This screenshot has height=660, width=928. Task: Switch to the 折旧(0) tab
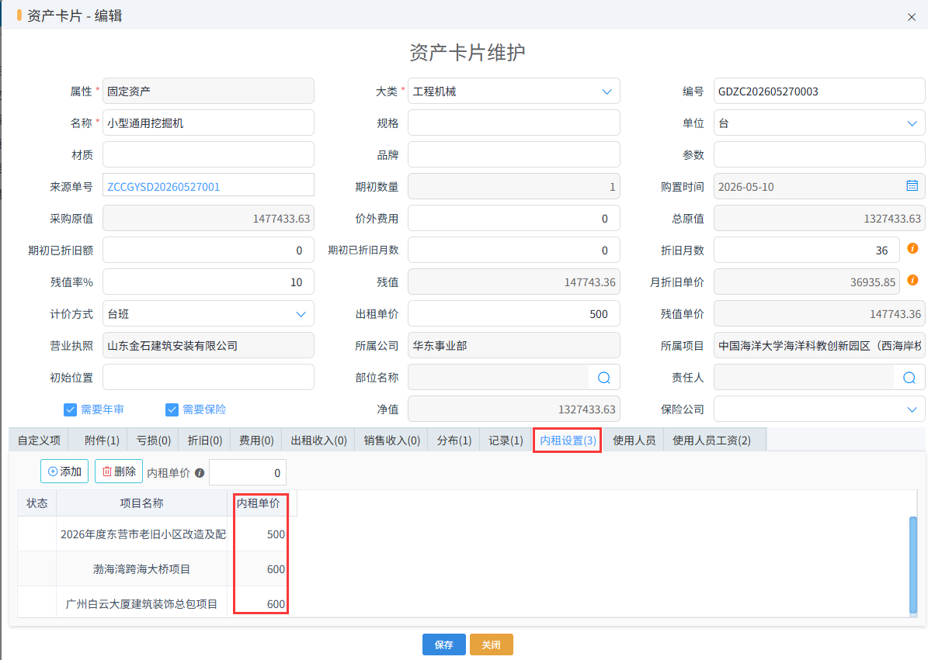click(x=205, y=441)
